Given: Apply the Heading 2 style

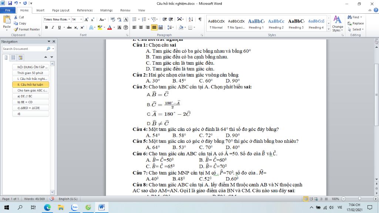Looking at the screenshot, I should pyautogui.click(x=276, y=24).
